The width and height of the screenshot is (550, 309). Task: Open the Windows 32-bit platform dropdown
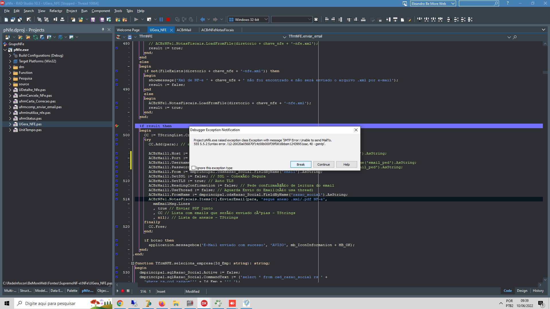coord(266,19)
